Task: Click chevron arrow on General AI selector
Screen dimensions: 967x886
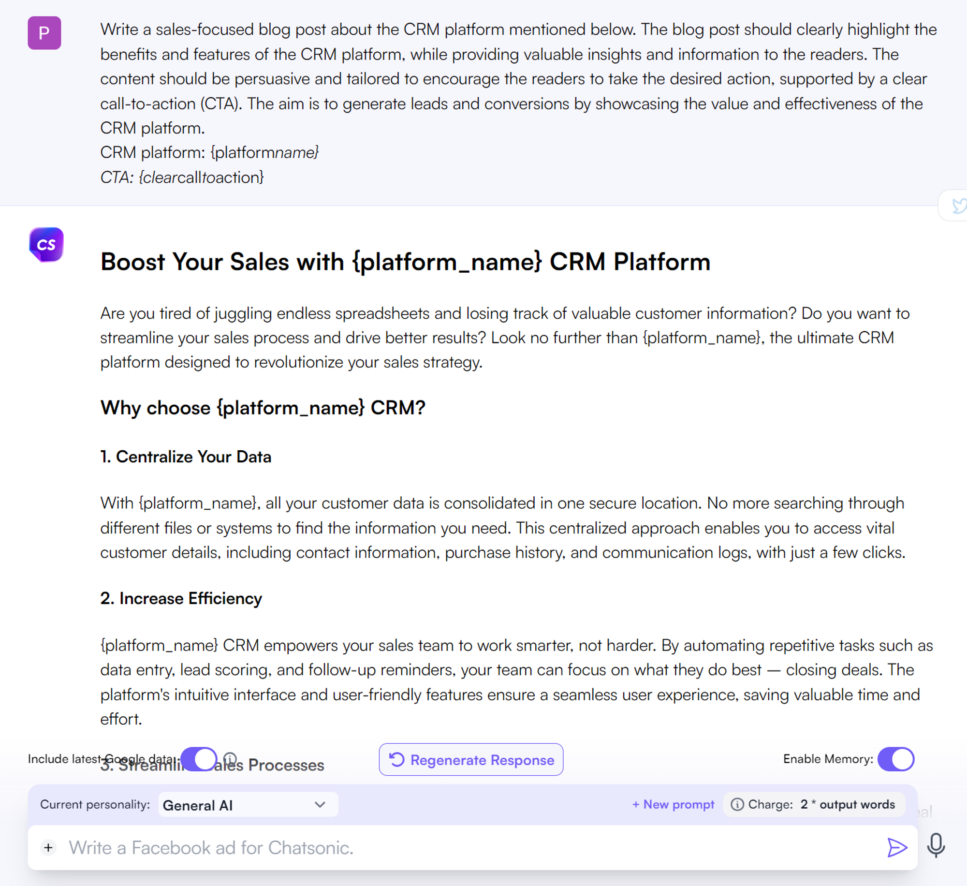Action: [320, 805]
